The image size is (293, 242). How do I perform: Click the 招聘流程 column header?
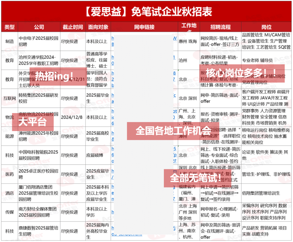click(221, 27)
